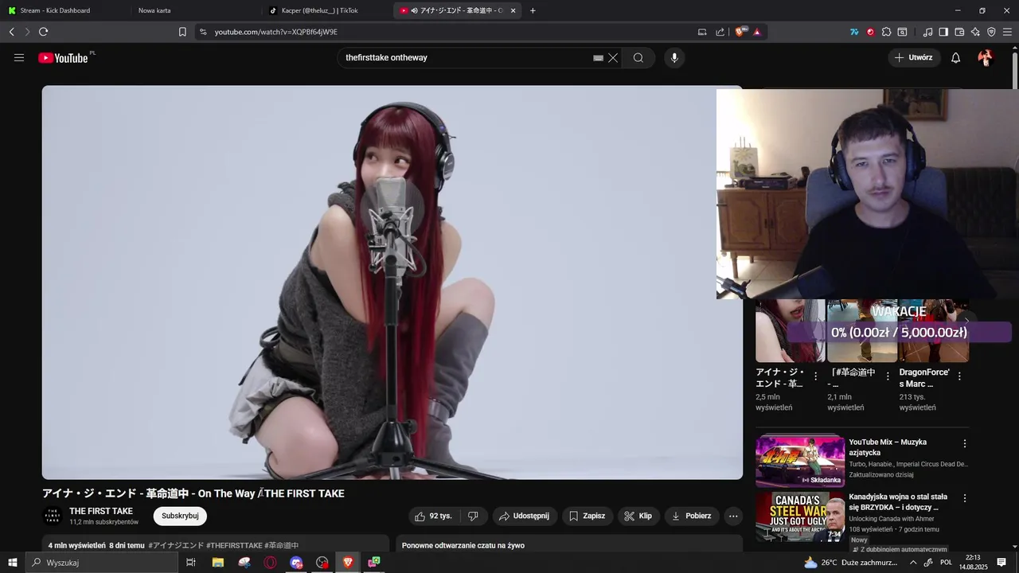The image size is (1019, 573).
Task: Click the Wyszukaj taskbar search box
Action: (x=102, y=563)
